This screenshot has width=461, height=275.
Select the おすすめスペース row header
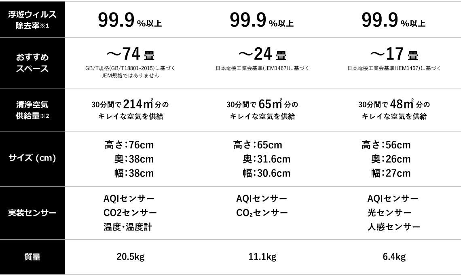click(32, 63)
